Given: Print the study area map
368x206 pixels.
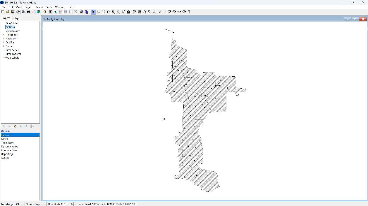Looking at the screenshot, I should (18, 12).
